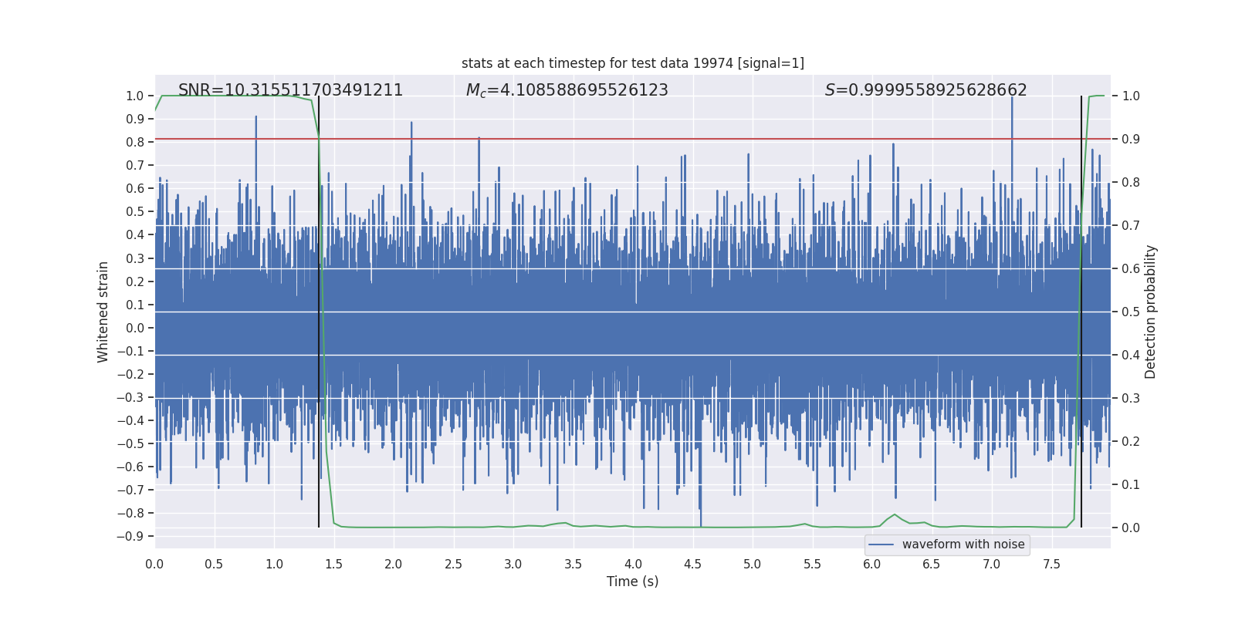Image resolution: width=1235 pixels, height=617 pixels.
Task: Click the SNR=10.3155 annotation text
Action: tap(290, 90)
